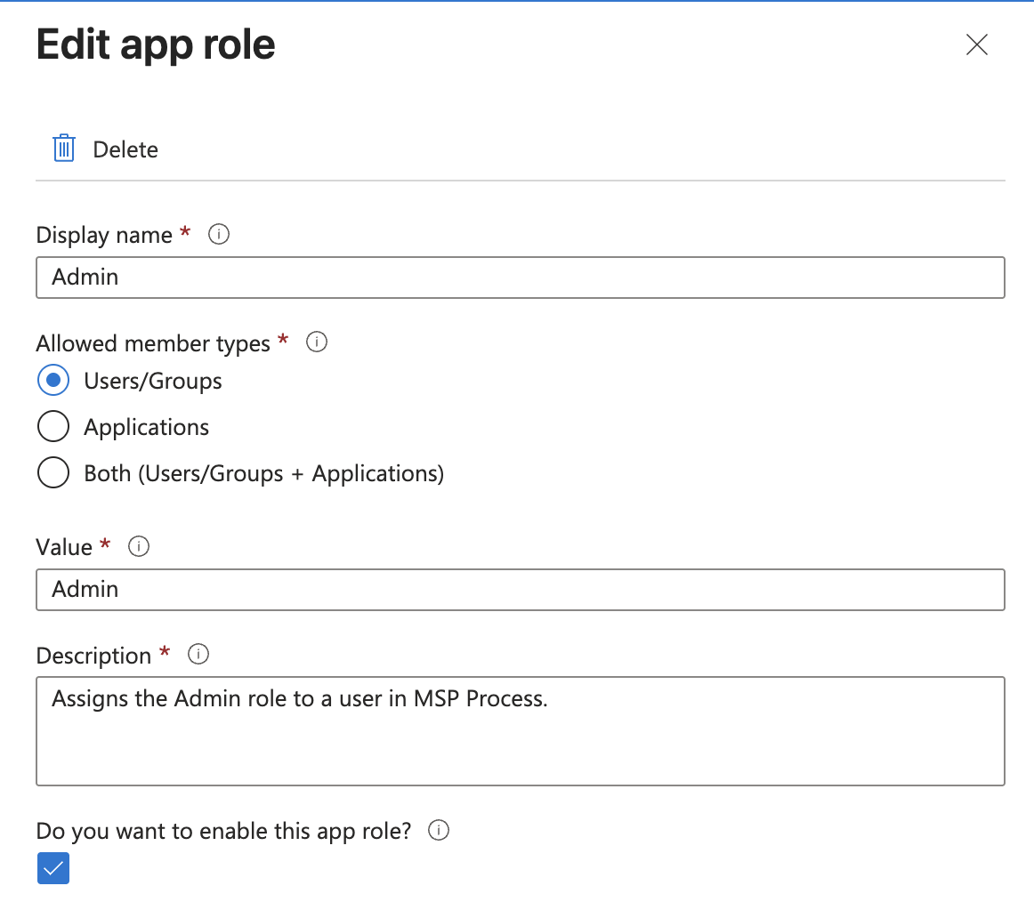Click the "Edit app role" panel heading
This screenshot has height=902, width=1034.
(156, 44)
